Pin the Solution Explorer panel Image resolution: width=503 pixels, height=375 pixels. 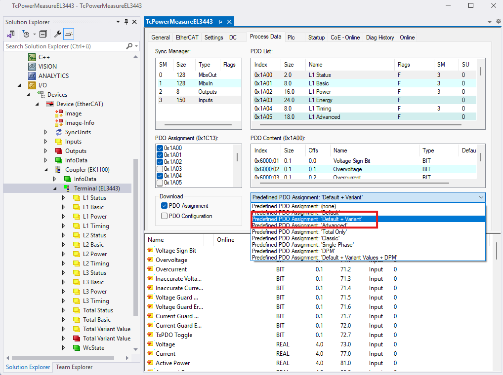point(126,22)
